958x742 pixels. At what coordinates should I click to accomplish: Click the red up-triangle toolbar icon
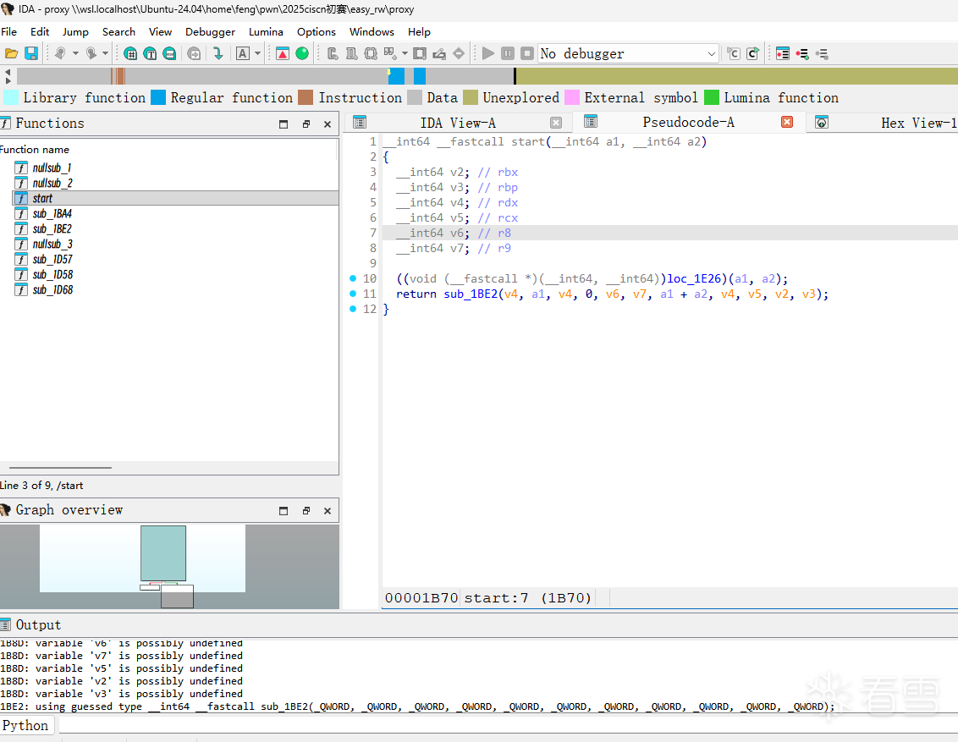[x=283, y=53]
